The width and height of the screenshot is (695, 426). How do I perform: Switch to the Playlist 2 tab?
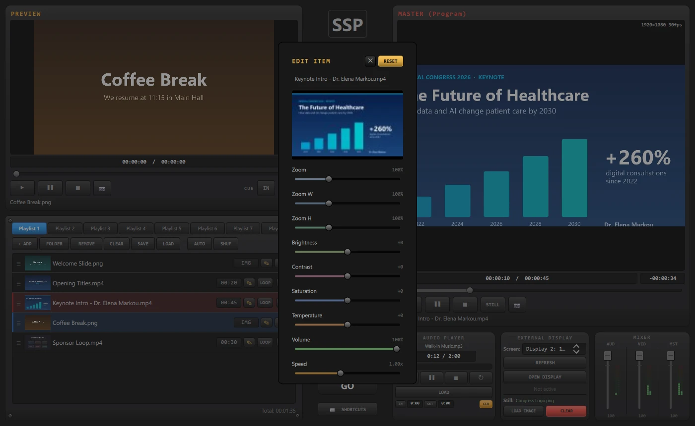click(65, 228)
